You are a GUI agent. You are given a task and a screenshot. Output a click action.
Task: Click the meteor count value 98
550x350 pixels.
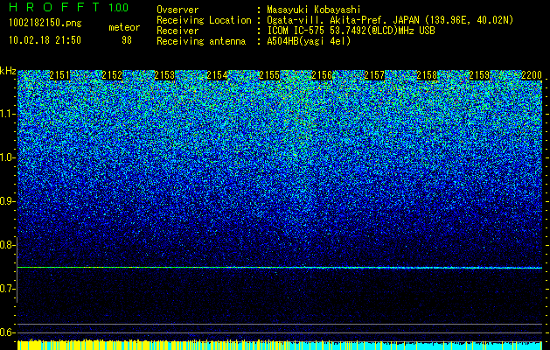coord(127,40)
